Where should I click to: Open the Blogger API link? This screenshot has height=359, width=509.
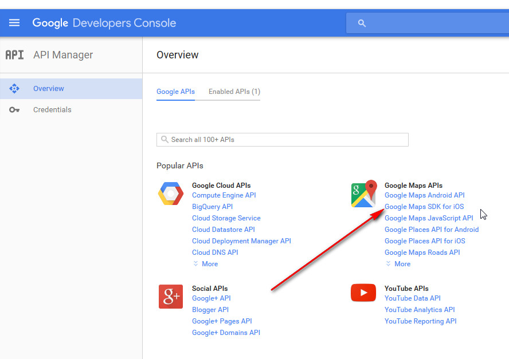(210, 310)
